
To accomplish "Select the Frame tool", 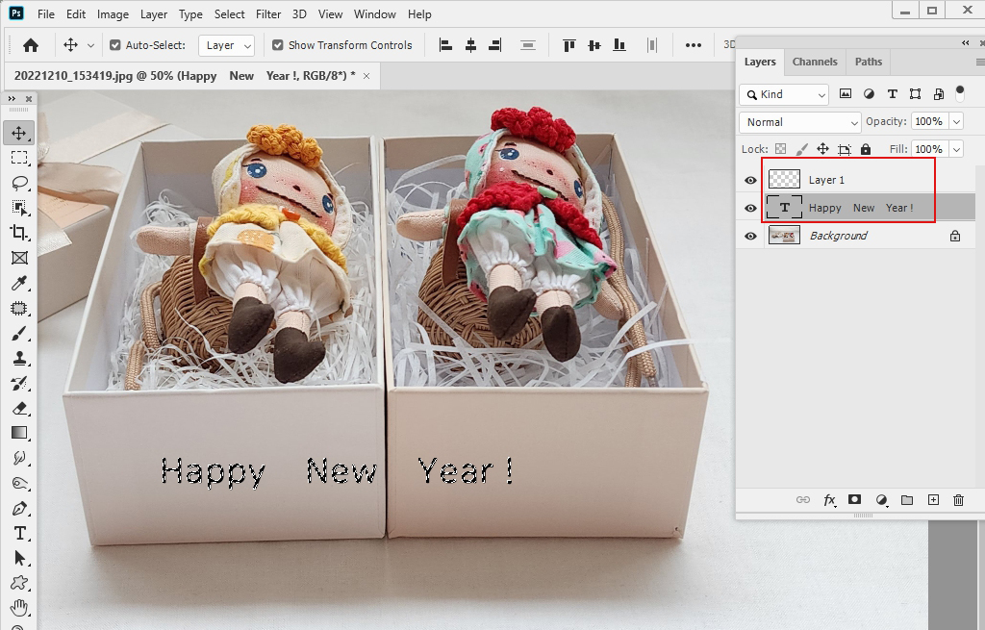I will (x=19, y=258).
